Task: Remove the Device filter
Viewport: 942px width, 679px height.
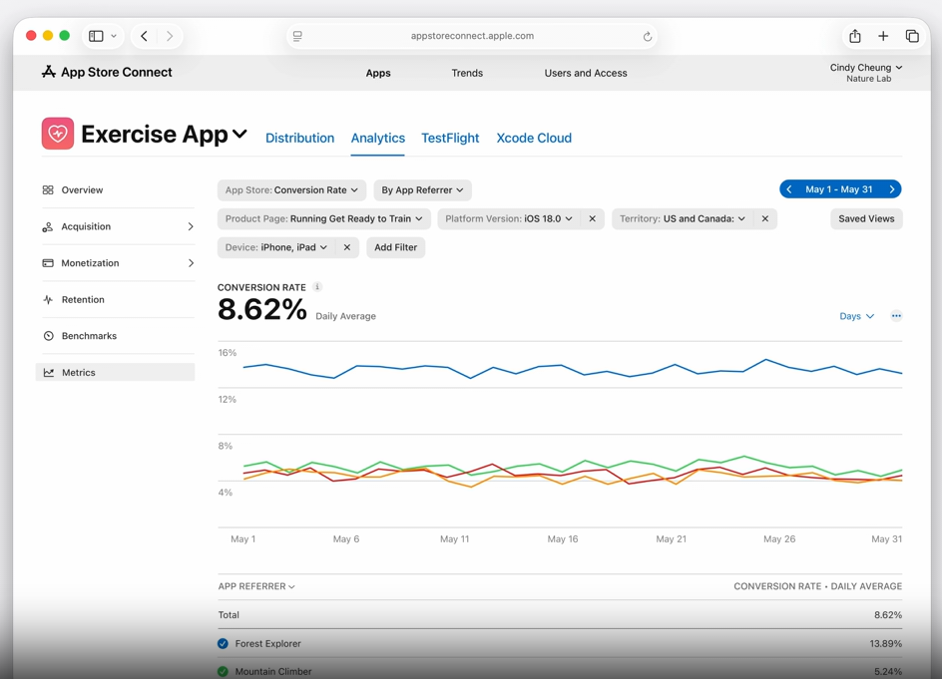Action: [x=346, y=247]
